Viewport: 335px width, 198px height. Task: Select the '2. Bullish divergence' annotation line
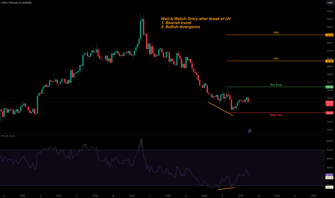(x=180, y=27)
